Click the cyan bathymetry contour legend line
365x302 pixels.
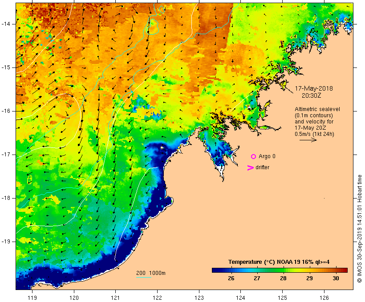pos(144,277)
